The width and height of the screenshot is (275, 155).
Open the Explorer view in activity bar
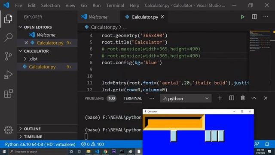pyautogui.click(x=8, y=19)
